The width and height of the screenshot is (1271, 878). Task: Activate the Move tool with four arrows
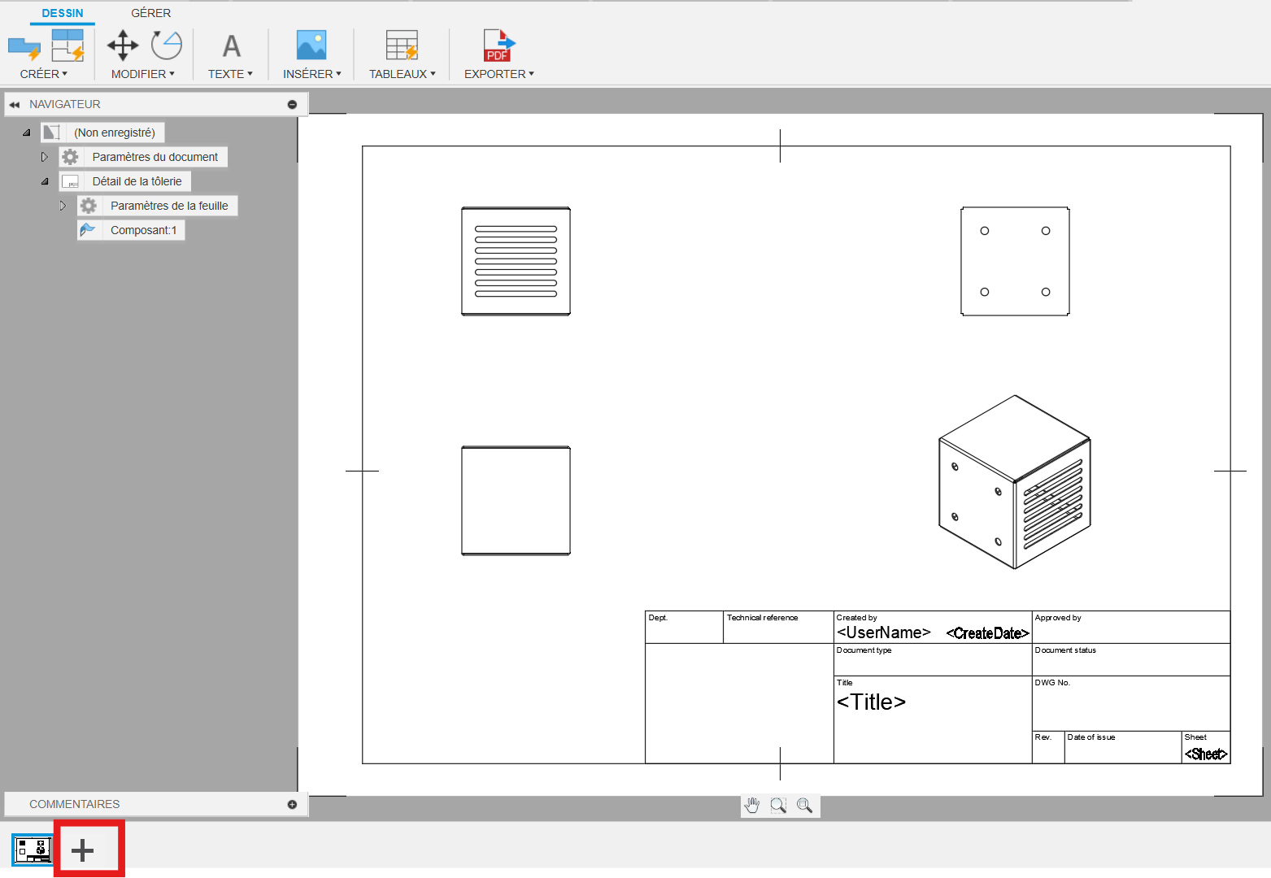coord(123,46)
